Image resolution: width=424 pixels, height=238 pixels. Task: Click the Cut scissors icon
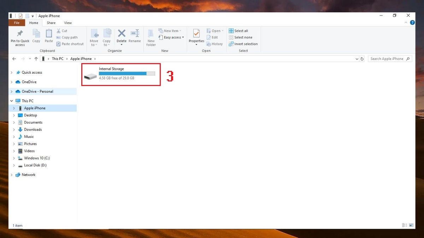click(58, 31)
